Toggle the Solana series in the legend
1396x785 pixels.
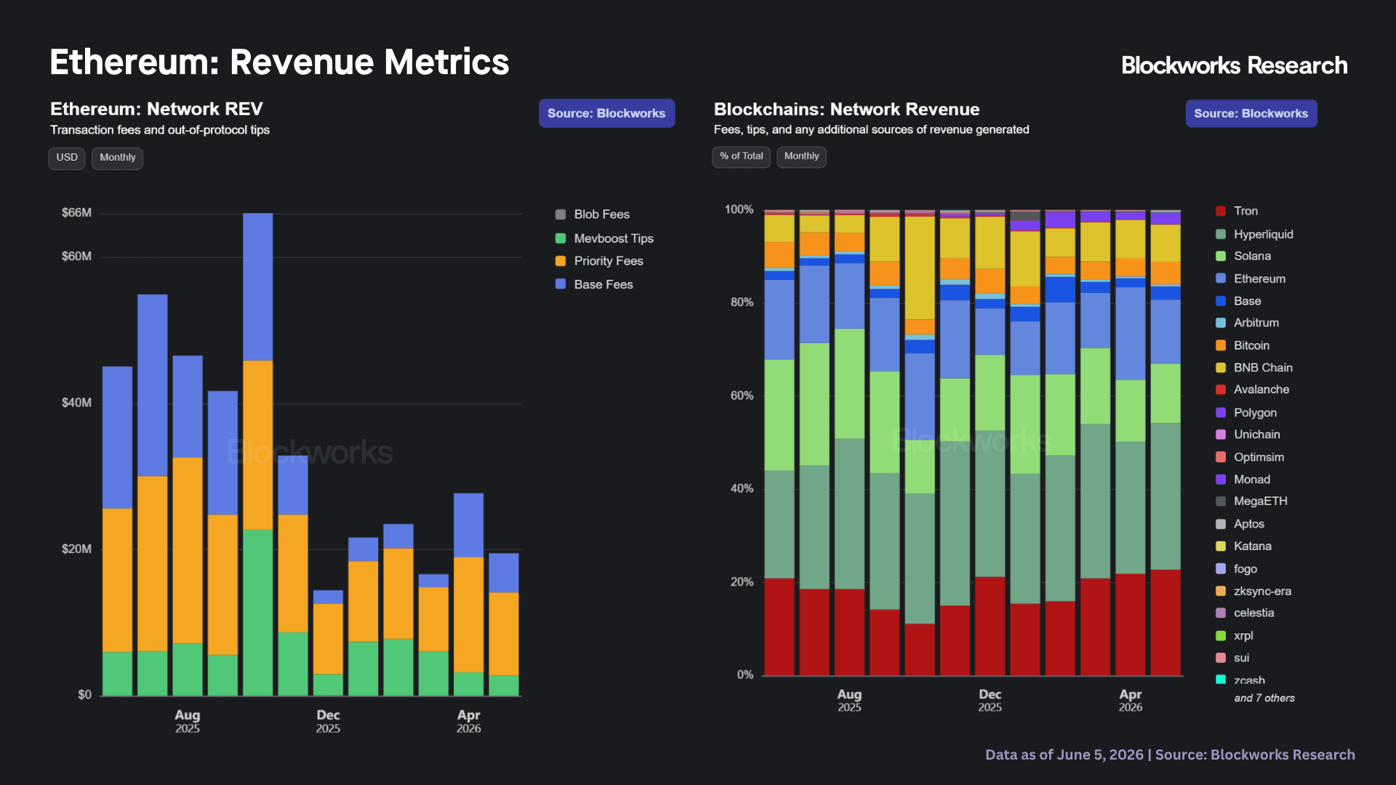(x=1243, y=256)
